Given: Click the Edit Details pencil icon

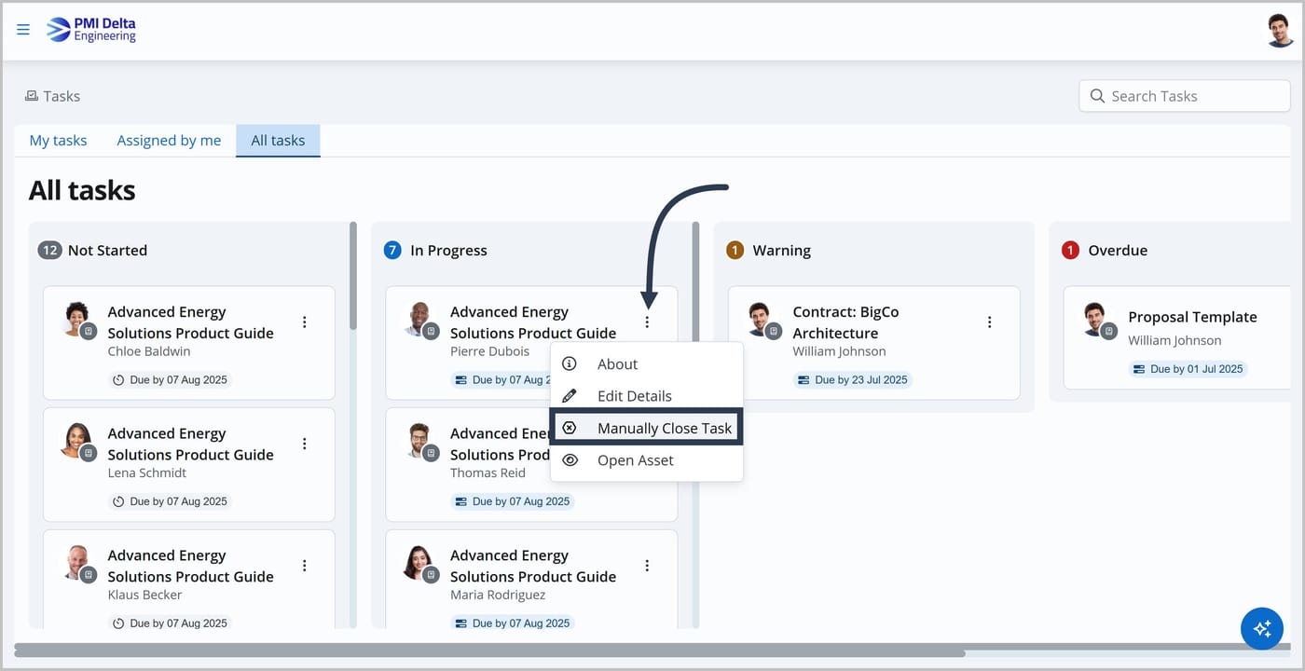Looking at the screenshot, I should pos(570,396).
